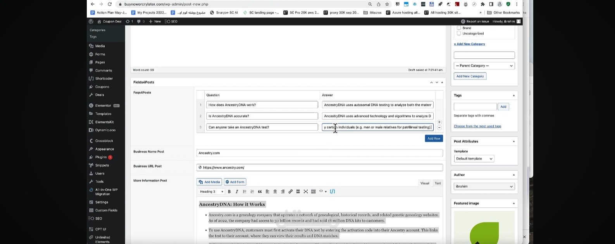Bookmark this page with the star
Screen dimensions: 615x244
387,4
